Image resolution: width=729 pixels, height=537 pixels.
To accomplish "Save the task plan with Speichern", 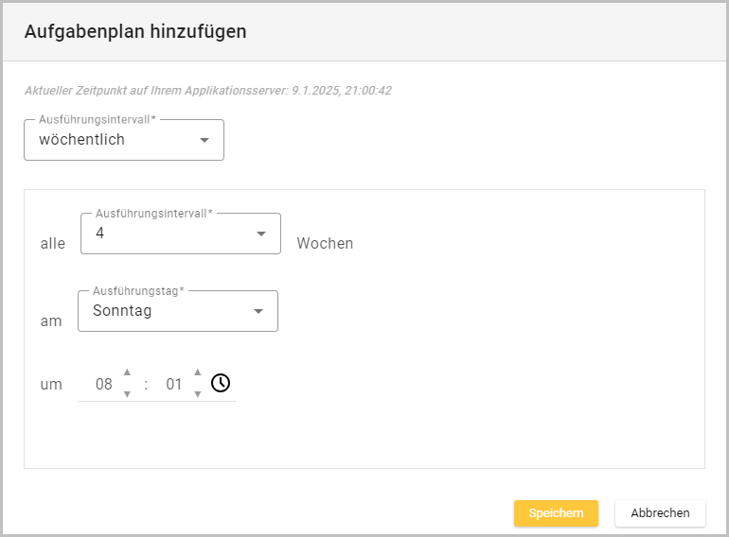I will coord(556,512).
